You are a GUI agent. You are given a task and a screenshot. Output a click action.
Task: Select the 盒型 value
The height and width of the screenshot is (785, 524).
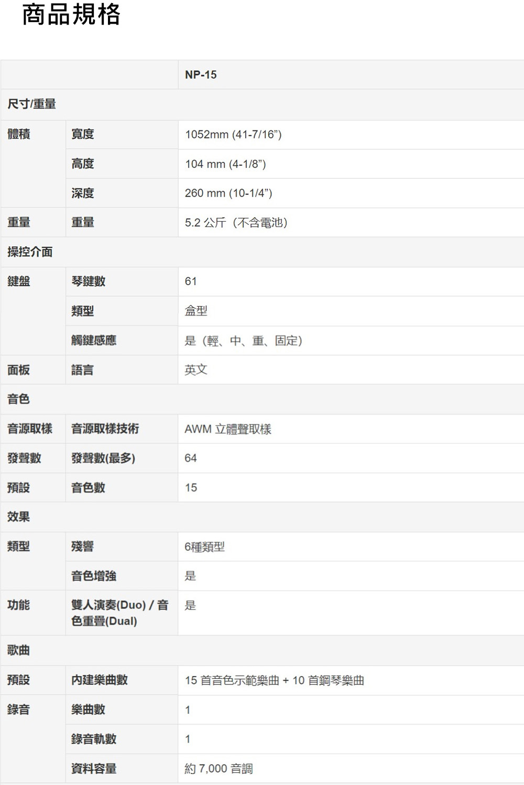tap(196, 311)
